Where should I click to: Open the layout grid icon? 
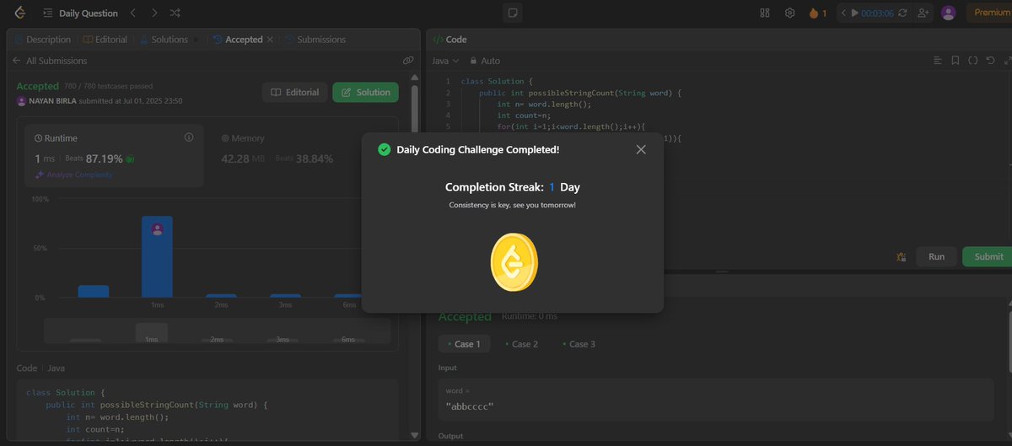[x=765, y=13]
